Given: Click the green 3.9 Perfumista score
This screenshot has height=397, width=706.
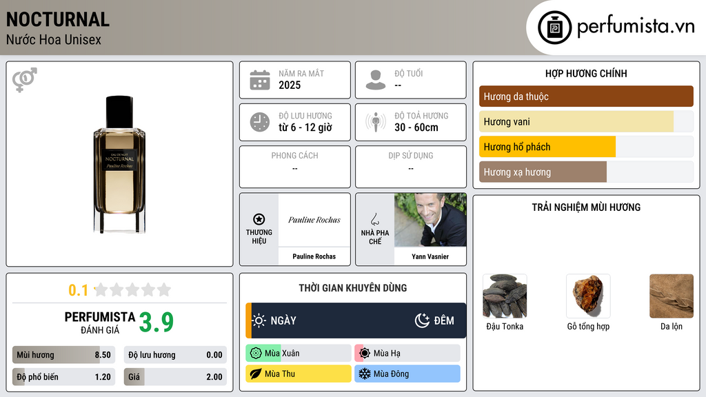Looking at the screenshot, I should [x=157, y=323].
